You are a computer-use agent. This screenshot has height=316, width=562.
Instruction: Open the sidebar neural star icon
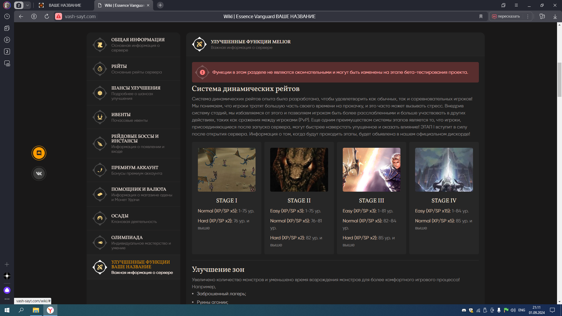[x=7, y=276]
